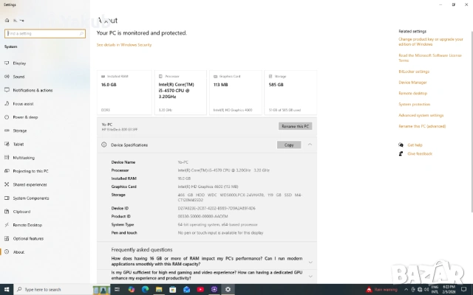
Task: Click the Find a setting search box
Action: coord(45,33)
